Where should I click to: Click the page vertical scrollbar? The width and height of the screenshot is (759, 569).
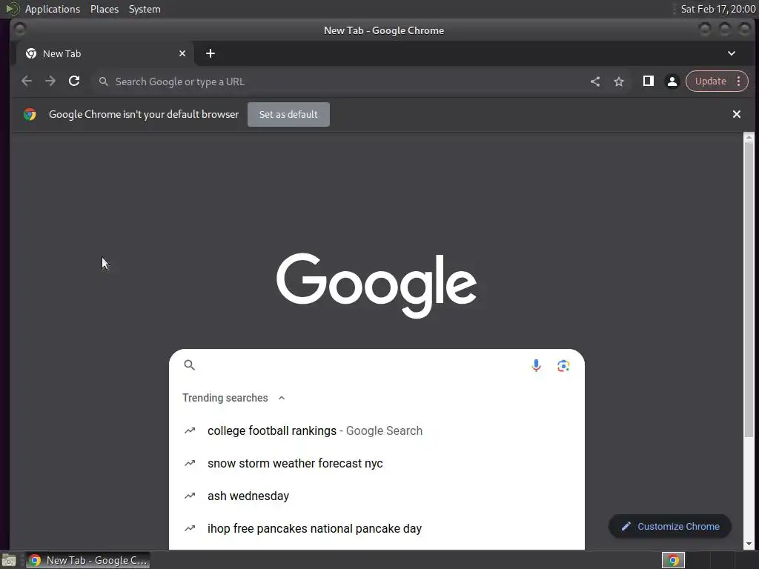click(x=749, y=290)
